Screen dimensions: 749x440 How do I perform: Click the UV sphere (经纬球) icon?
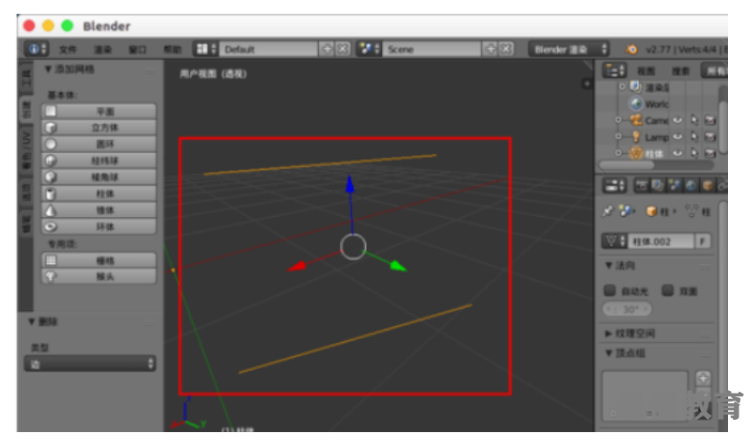(x=51, y=160)
